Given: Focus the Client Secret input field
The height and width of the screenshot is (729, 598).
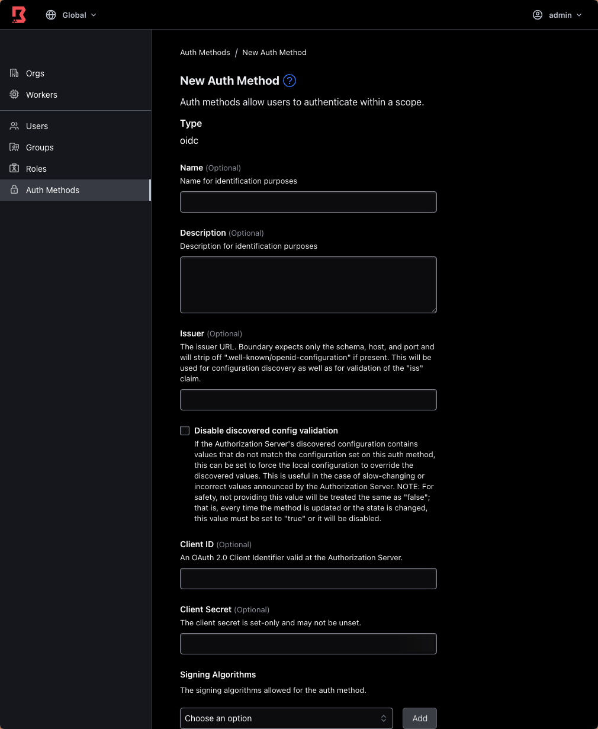Looking at the screenshot, I should pyautogui.click(x=308, y=644).
